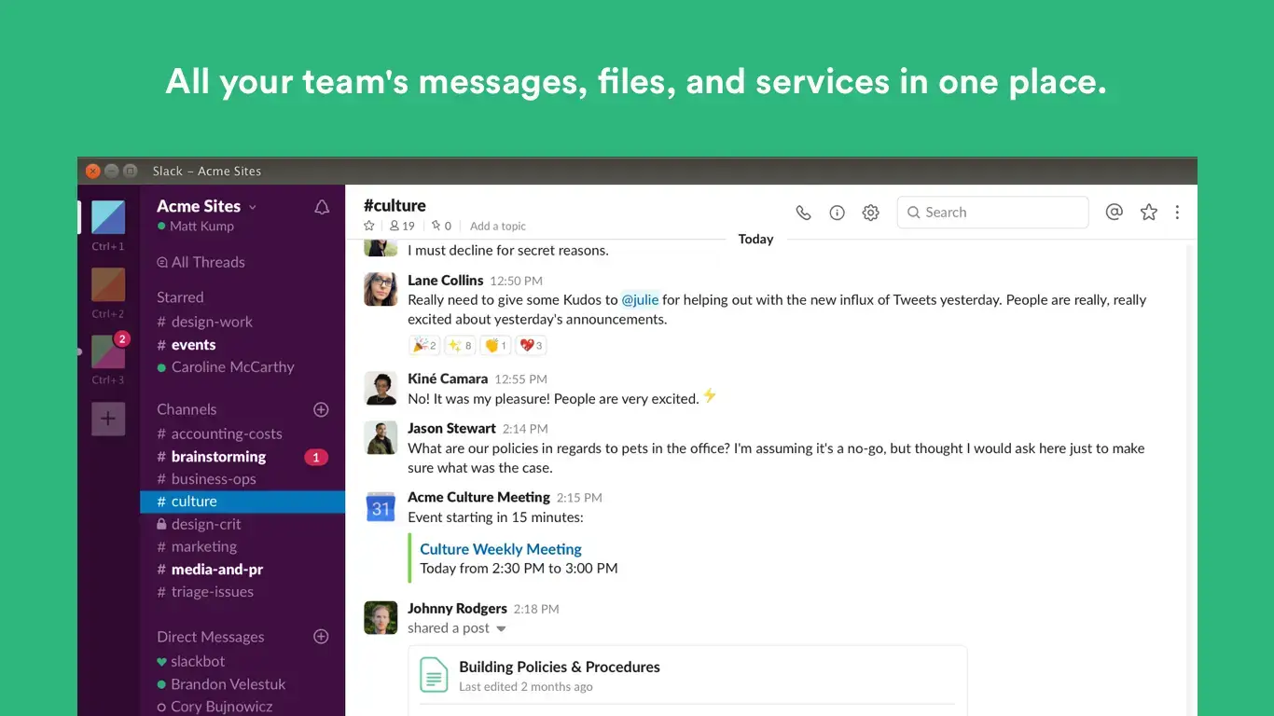Show mentions with the @ icon

click(x=1114, y=212)
